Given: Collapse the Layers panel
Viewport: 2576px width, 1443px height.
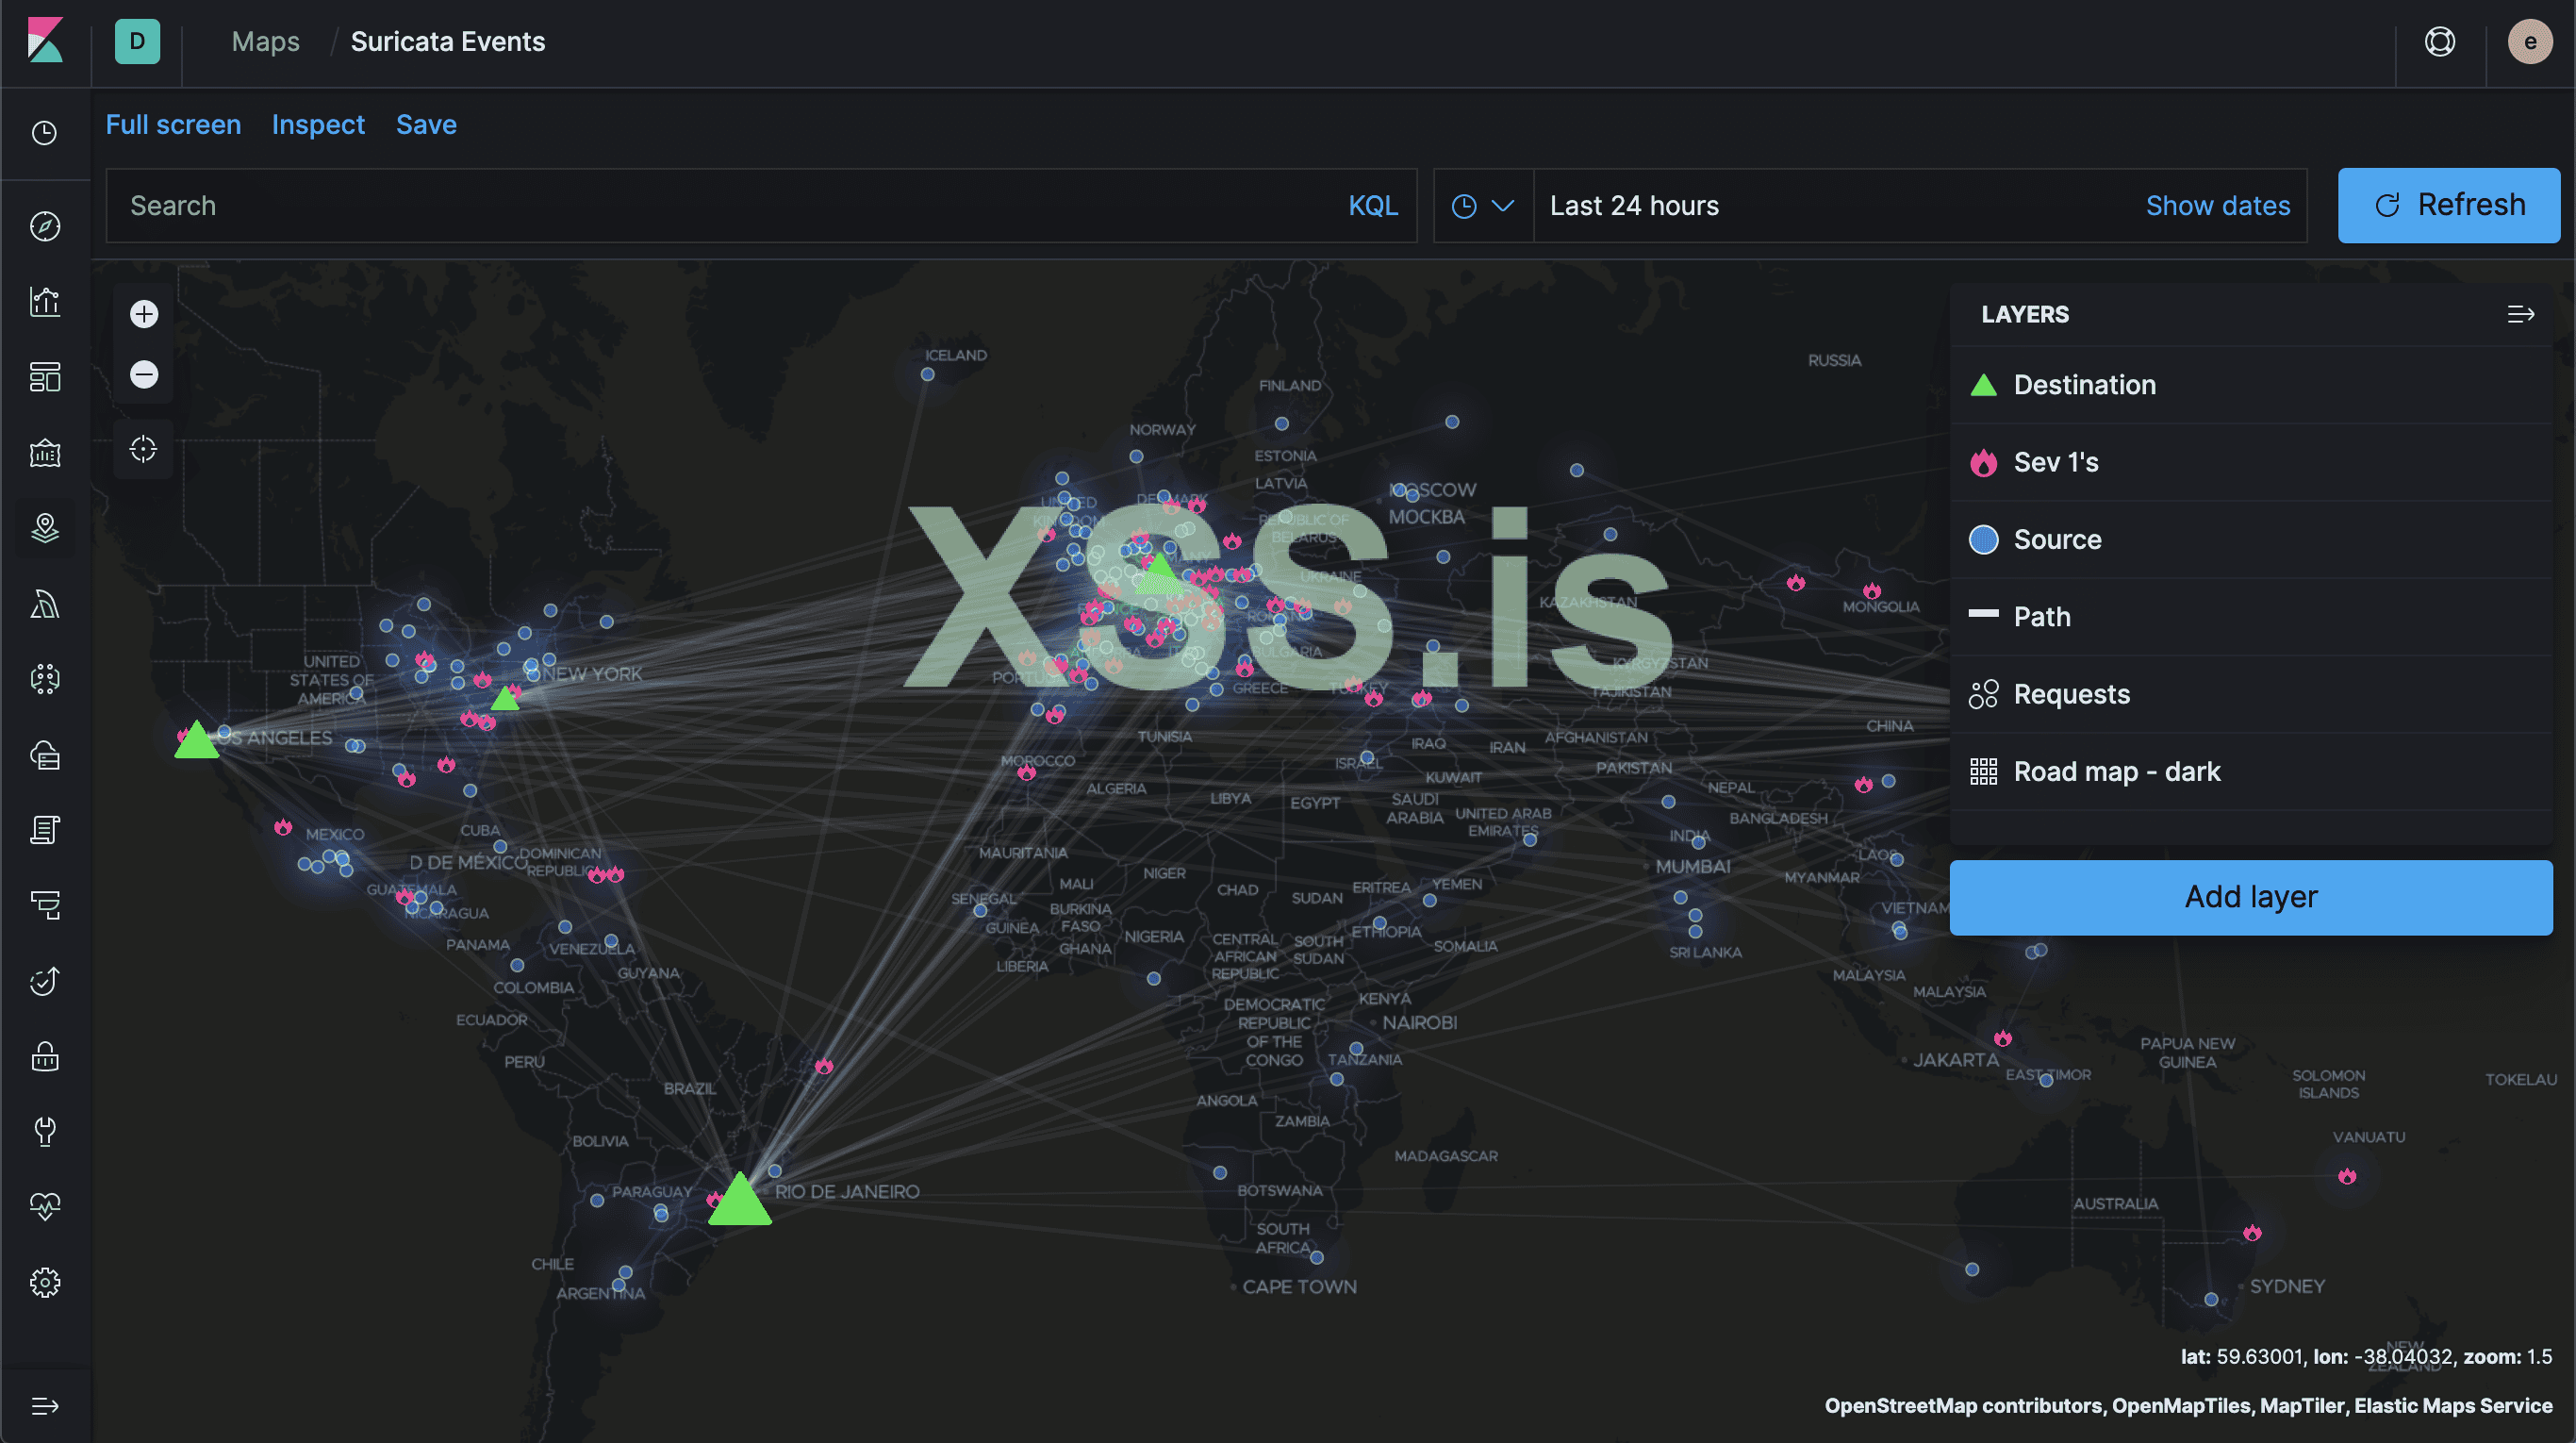Looking at the screenshot, I should tap(2520, 315).
